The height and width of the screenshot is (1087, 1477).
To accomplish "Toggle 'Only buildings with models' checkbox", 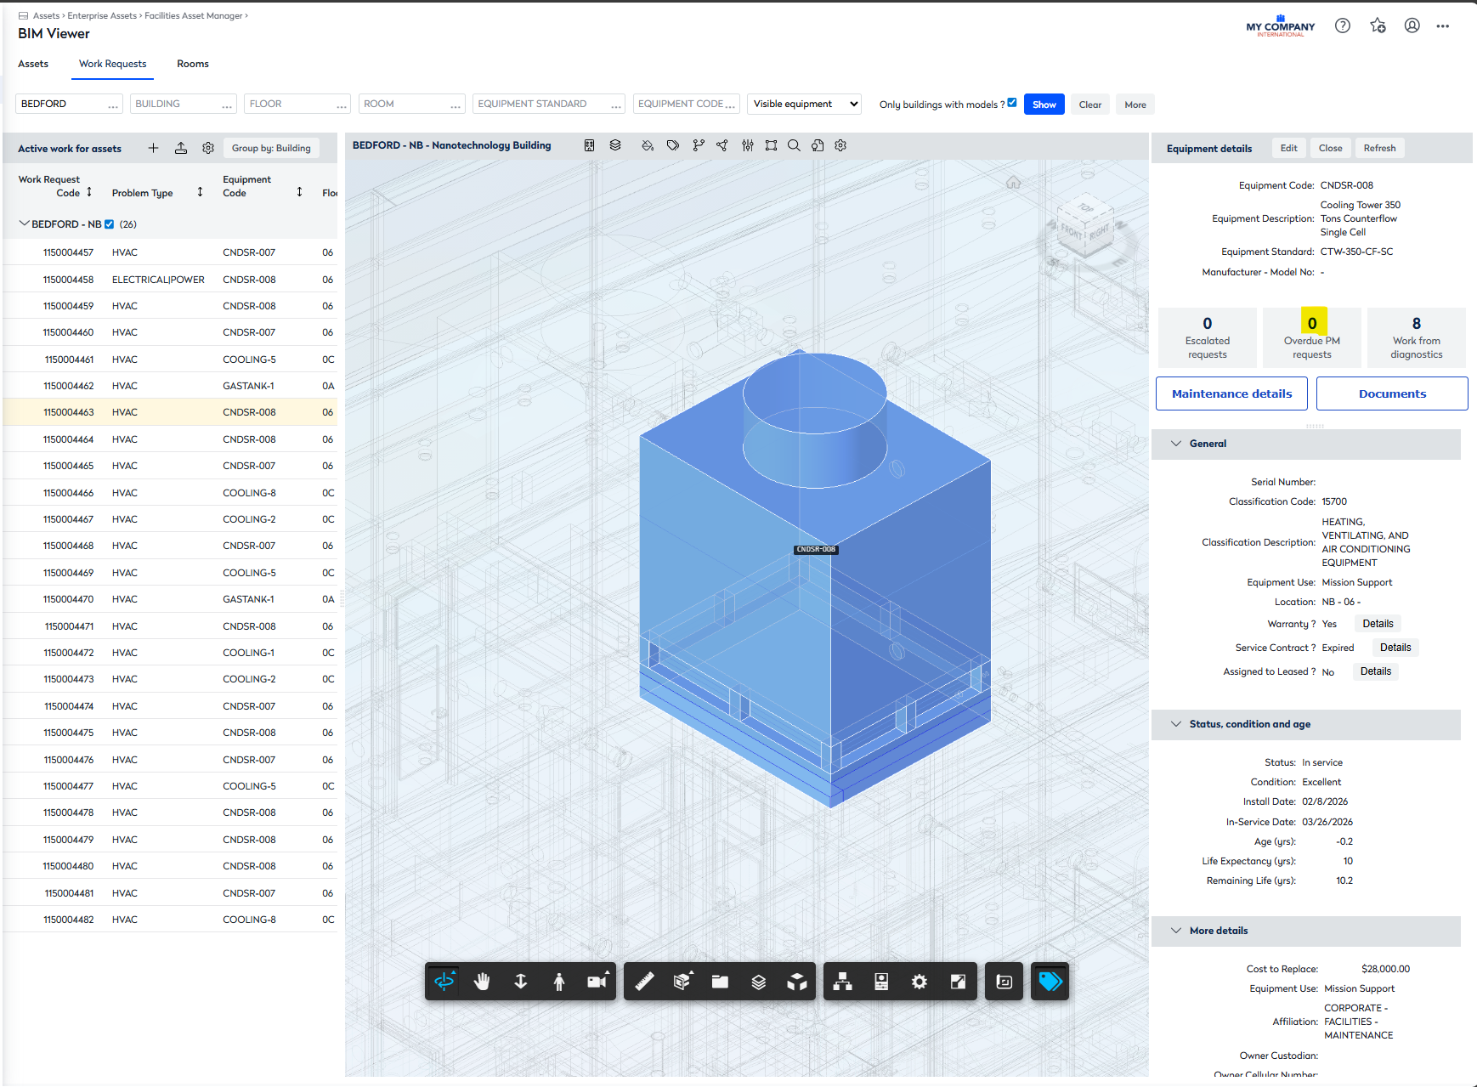I will [1012, 103].
